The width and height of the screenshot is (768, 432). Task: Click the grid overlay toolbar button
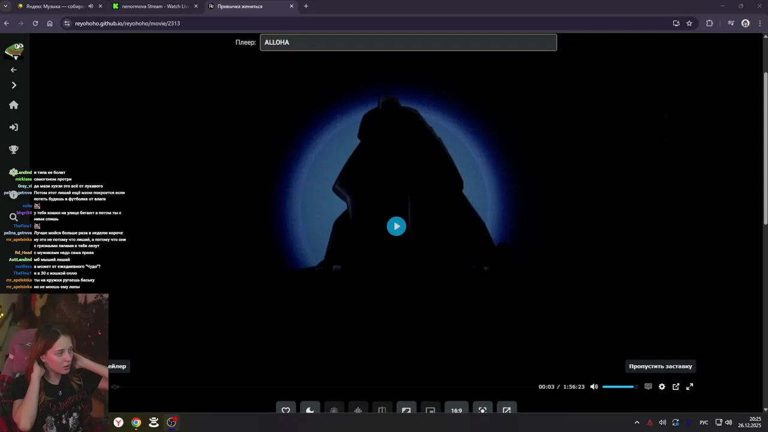[x=334, y=409]
